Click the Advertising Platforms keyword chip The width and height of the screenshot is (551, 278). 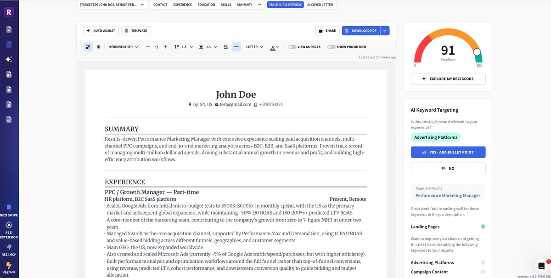pos(436,137)
